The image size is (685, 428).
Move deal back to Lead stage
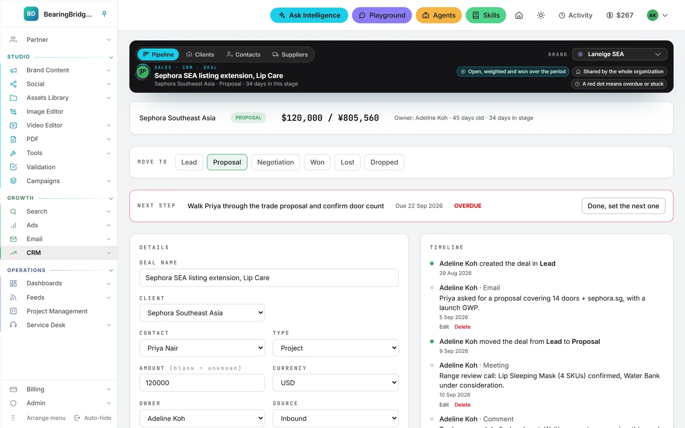click(x=189, y=162)
